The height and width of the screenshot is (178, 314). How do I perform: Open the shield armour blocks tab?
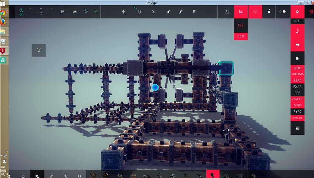(x=79, y=176)
